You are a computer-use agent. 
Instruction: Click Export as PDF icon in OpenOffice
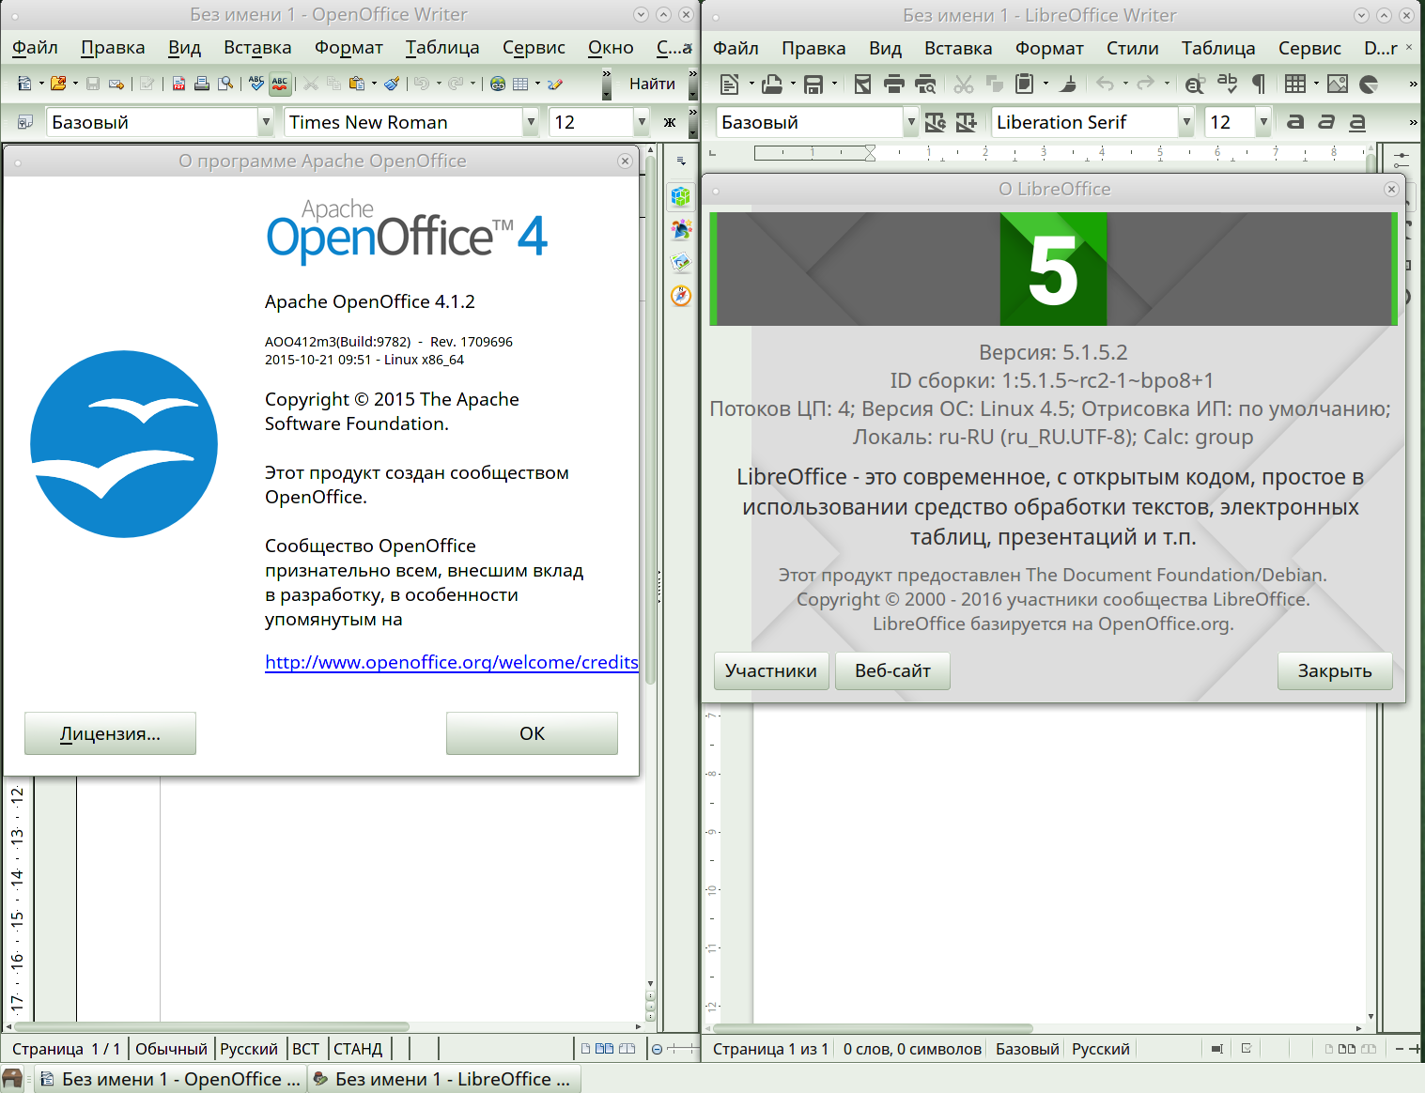pyautogui.click(x=178, y=84)
